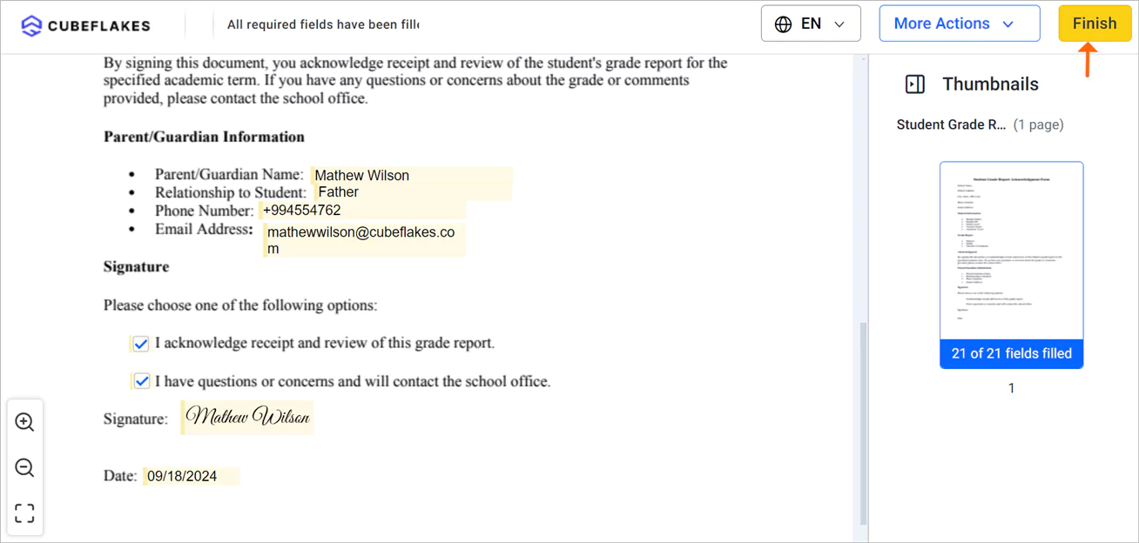The image size is (1139, 543).
Task: Open the EN language dropdown
Action: (811, 23)
